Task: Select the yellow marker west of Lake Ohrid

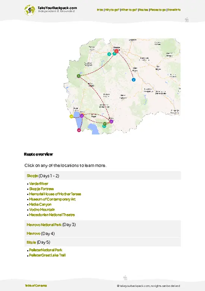Action: pos(72,116)
